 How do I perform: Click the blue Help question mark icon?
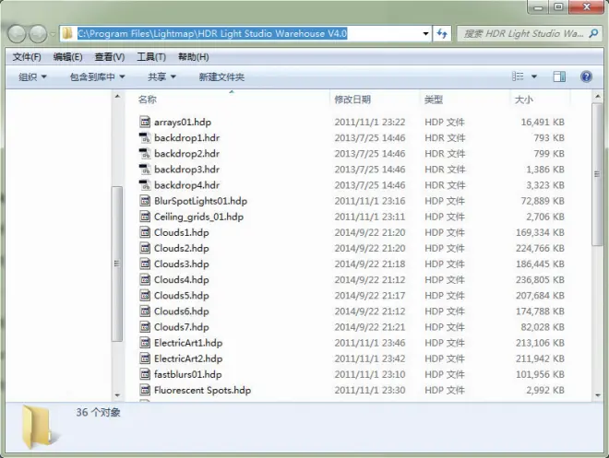[x=586, y=76]
